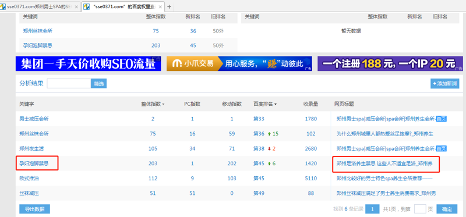Click 收录量 value 1780

coord(311,119)
